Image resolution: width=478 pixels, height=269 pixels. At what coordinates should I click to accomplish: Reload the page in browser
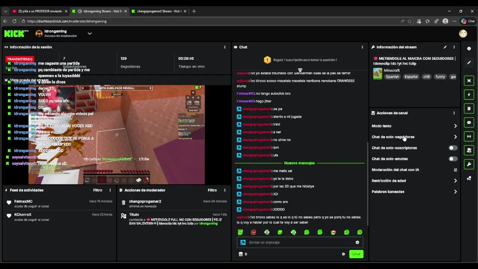[x=14, y=21]
